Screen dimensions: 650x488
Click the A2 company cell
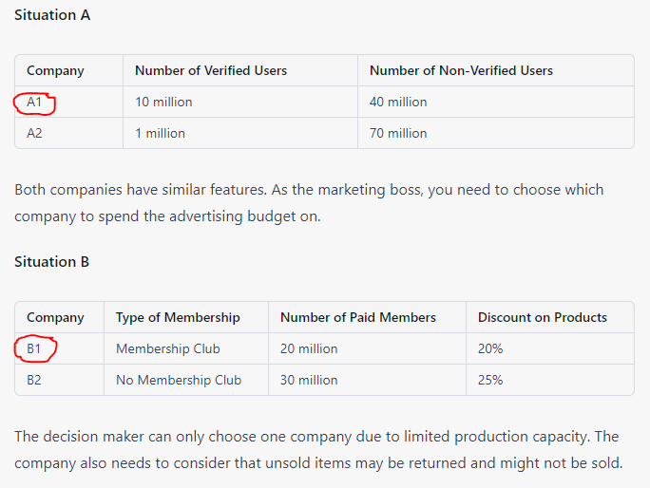35,133
